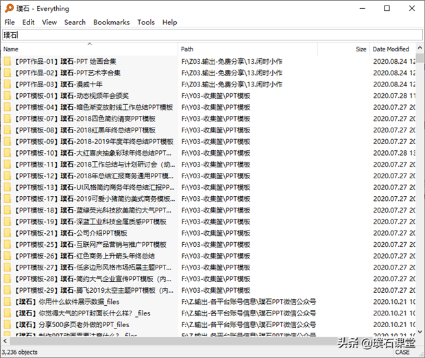Open the File menu
The image size is (425, 358).
10,22
